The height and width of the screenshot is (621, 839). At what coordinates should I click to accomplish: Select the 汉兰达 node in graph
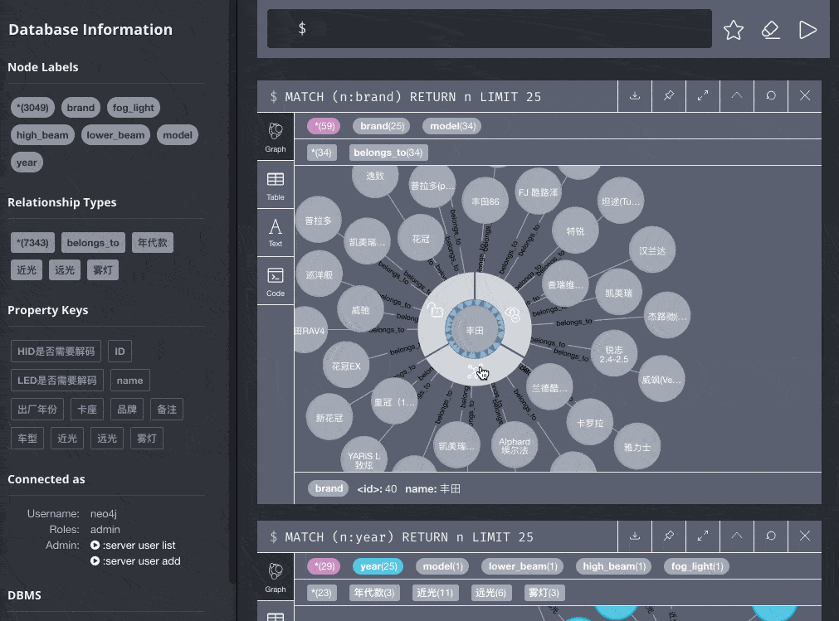click(652, 250)
